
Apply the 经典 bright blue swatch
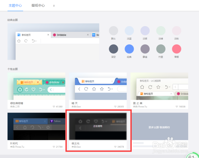(129, 49)
